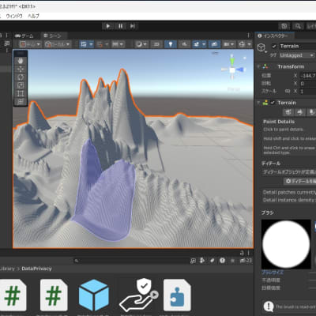Open the Help (ヘルプ) menu
This screenshot has width=316, height=316.
coord(33,16)
